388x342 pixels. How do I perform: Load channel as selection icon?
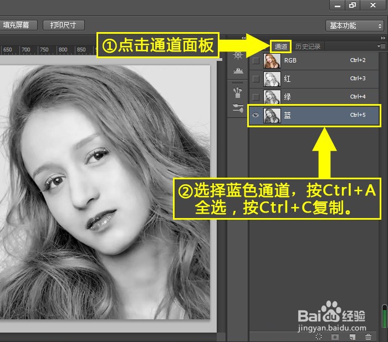(x=319, y=336)
